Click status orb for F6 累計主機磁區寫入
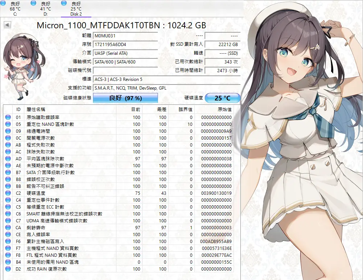 [8, 242]
